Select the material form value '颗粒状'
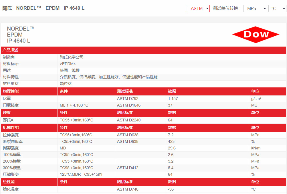Screen dimensions: 287x194 (x=66, y=83)
